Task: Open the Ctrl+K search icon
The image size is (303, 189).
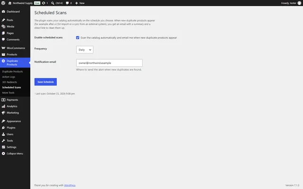Action: pyautogui.click(x=53, y=3)
